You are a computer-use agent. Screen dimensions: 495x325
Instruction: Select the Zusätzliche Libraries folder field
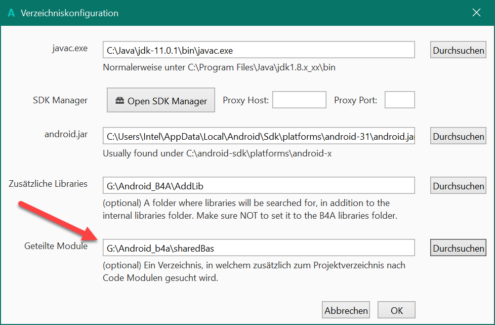coord(259,186)
